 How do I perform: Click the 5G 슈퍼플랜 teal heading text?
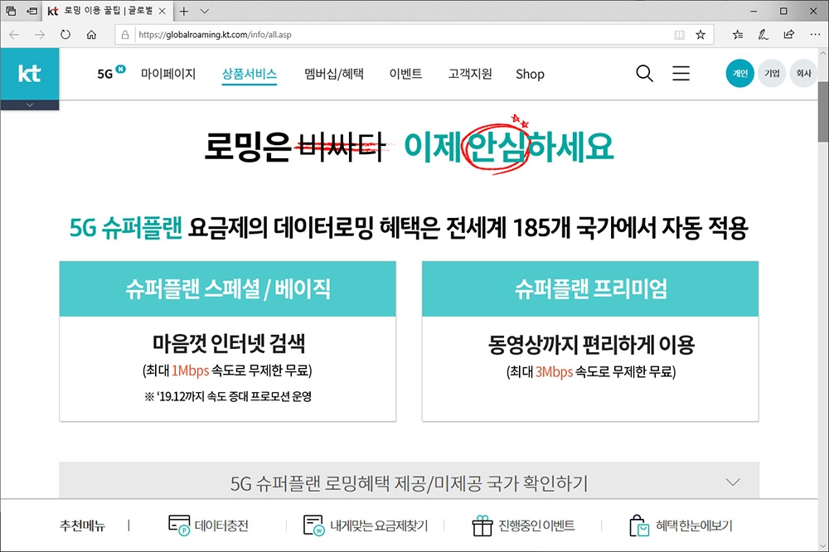(x=126, y=229)
